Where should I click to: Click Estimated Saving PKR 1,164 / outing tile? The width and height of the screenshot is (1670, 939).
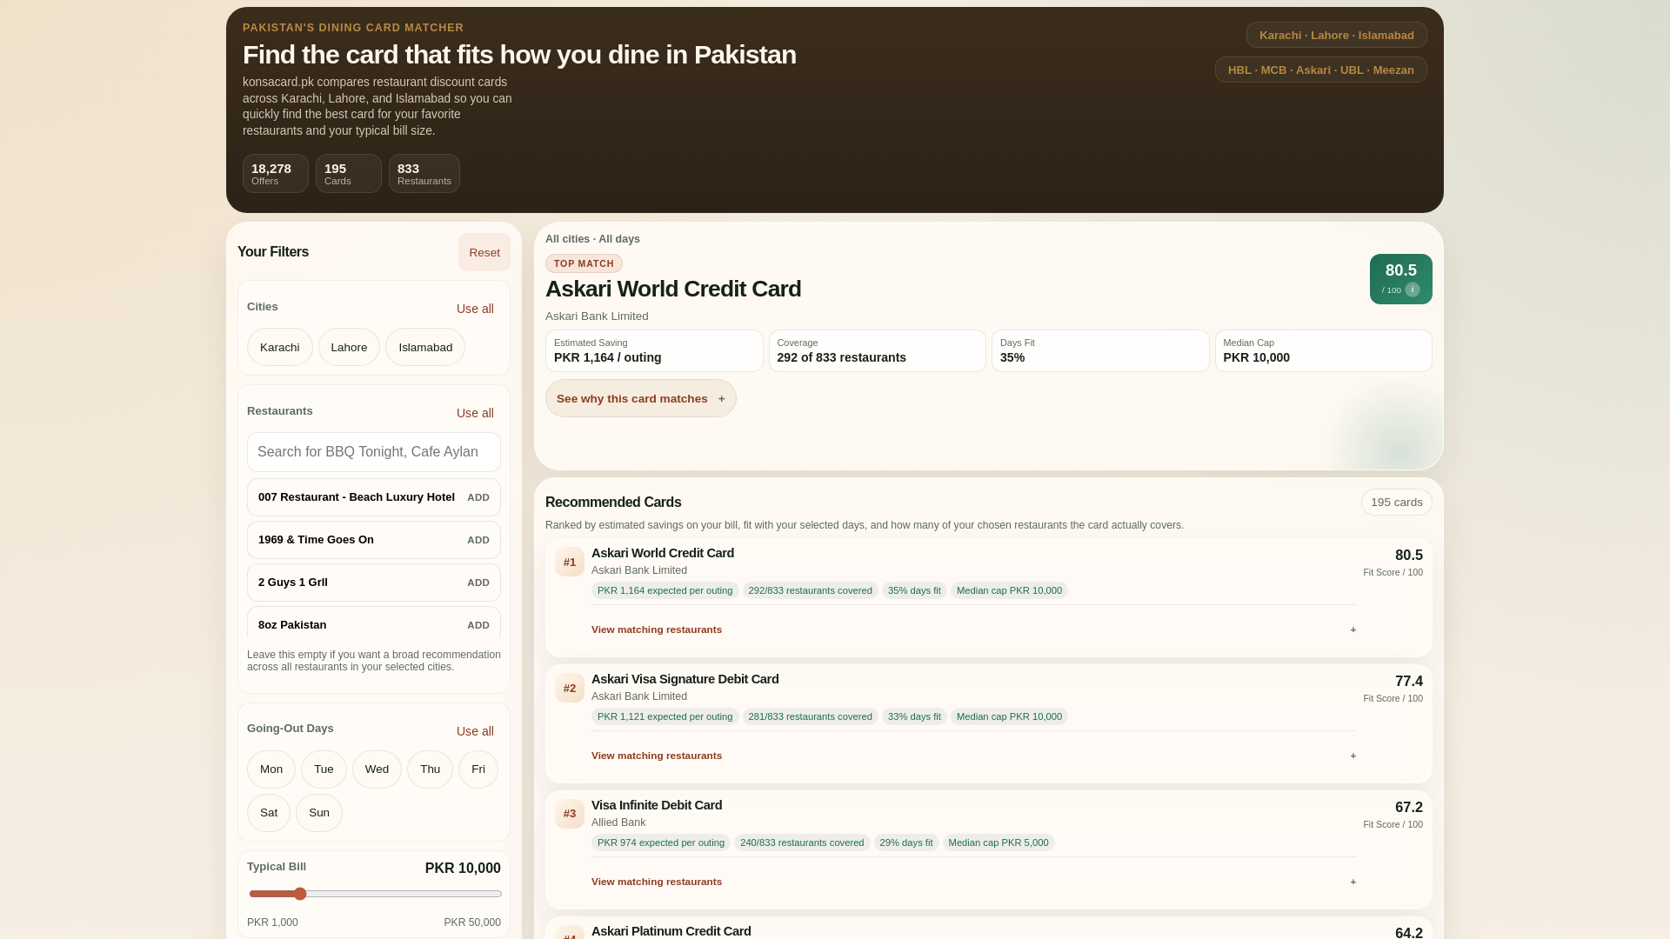click(654, 350)
